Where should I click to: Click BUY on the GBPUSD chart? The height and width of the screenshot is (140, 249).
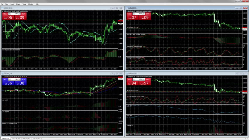coord(148,79)
